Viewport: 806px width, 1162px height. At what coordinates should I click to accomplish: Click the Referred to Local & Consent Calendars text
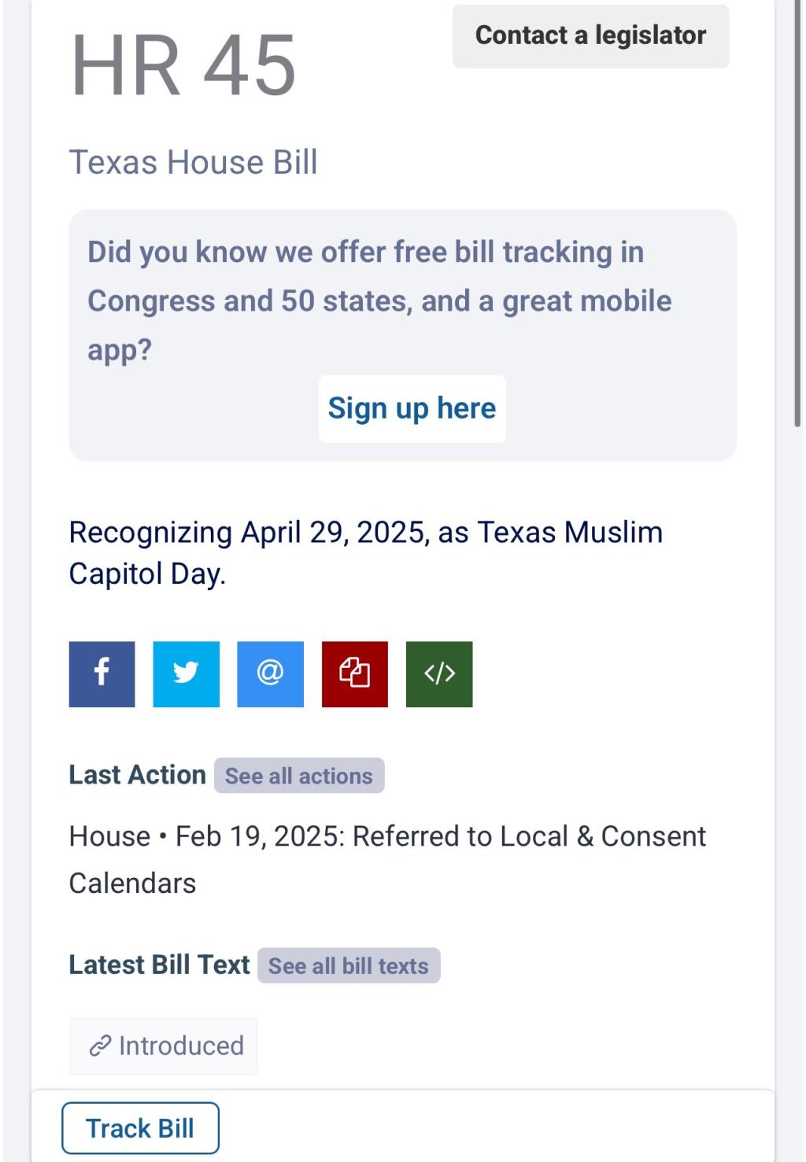click(x=387, y=858)
